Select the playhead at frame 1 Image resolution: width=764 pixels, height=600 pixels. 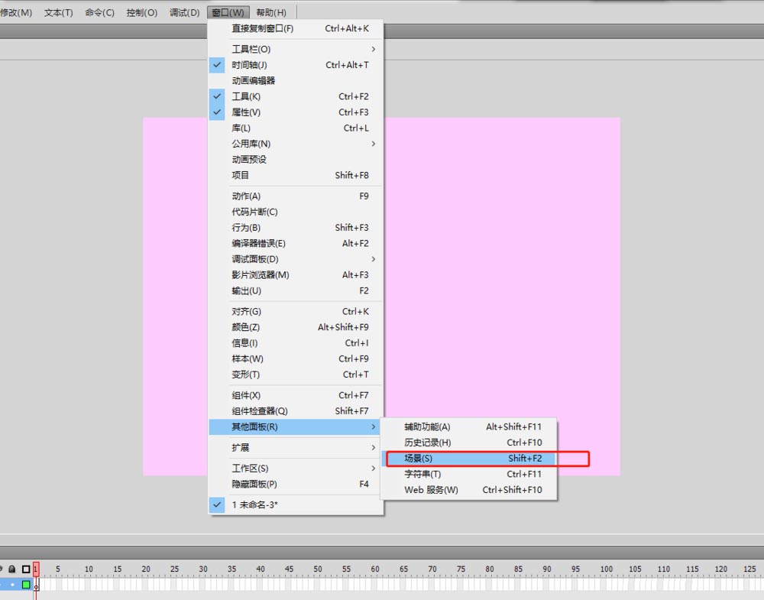tap(36, 569)
